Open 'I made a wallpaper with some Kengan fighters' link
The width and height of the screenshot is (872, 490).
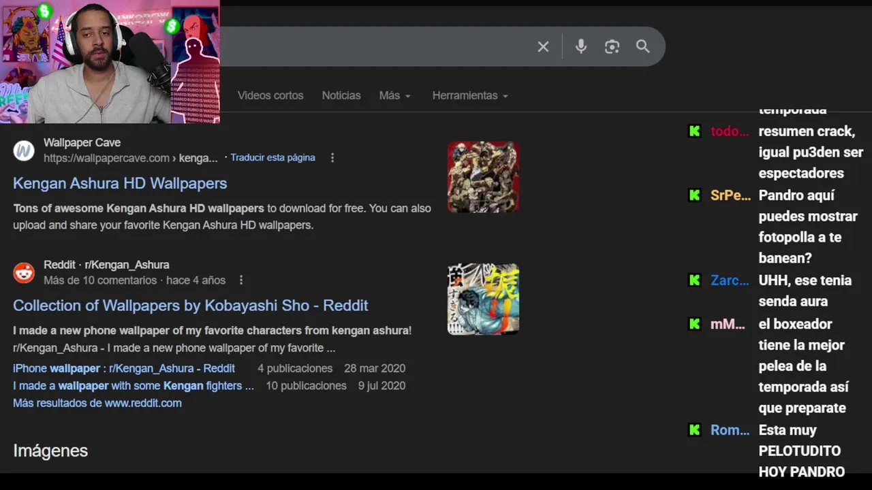[134, 386]
